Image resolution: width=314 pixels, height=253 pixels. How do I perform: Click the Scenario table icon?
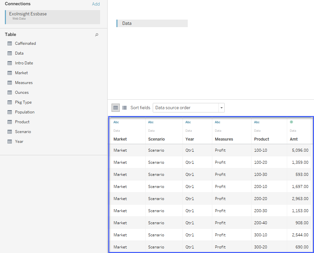click(9, 132)
